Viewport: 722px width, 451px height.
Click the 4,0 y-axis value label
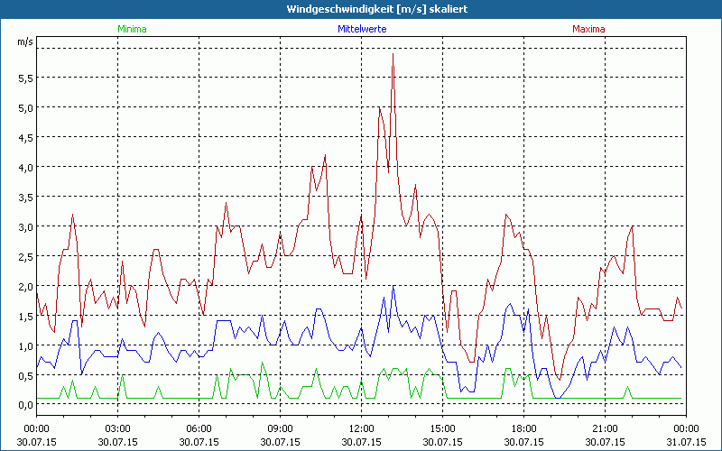tap(24, 167)
